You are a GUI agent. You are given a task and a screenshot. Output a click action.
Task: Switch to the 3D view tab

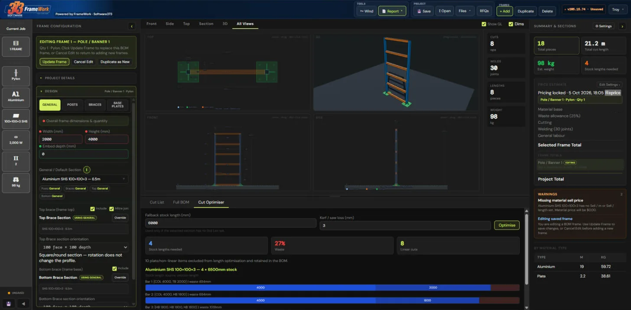[225, 24]
